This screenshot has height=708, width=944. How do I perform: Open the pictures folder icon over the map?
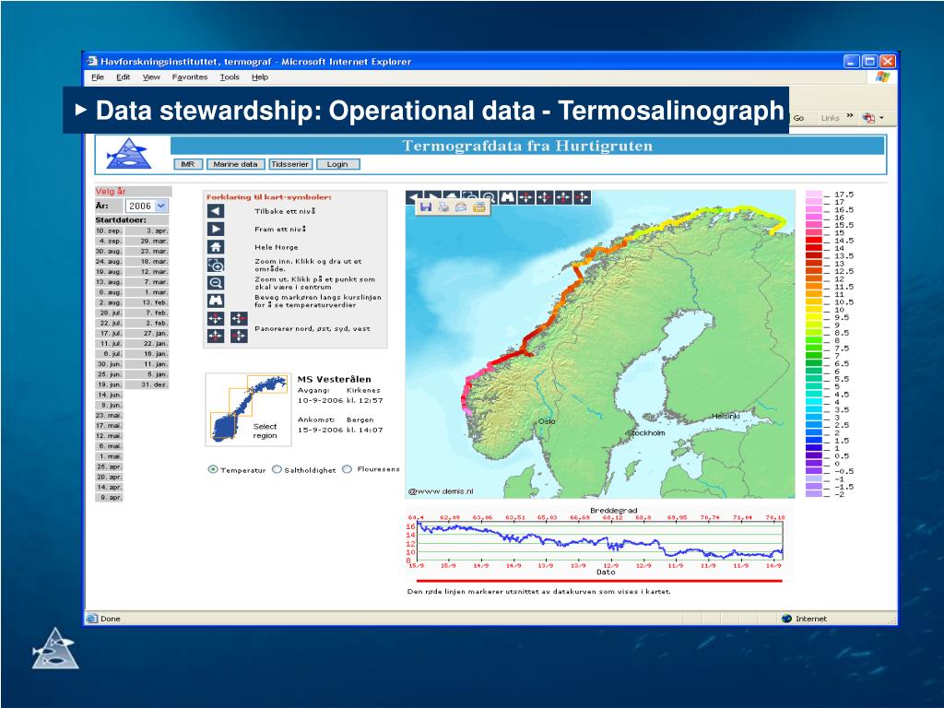pos(478,207)
